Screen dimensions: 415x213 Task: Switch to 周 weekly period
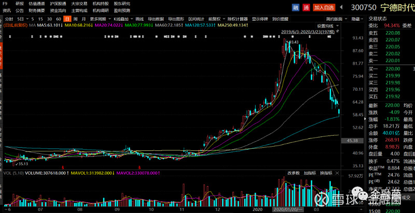click(75, 19)
